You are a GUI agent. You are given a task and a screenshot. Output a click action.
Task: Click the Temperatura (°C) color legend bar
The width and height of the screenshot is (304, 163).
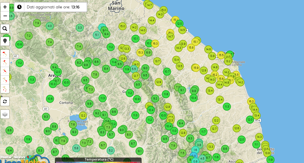(98, 160)
